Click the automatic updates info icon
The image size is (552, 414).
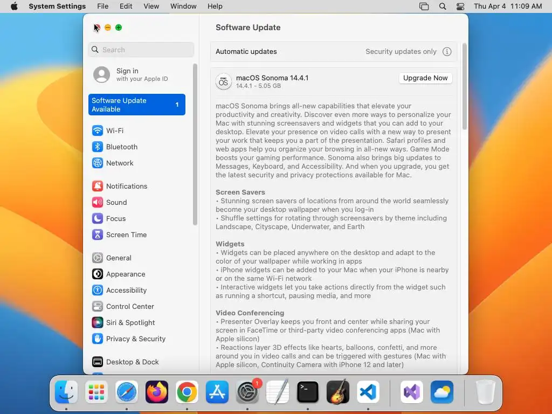[x=447, y=52]
